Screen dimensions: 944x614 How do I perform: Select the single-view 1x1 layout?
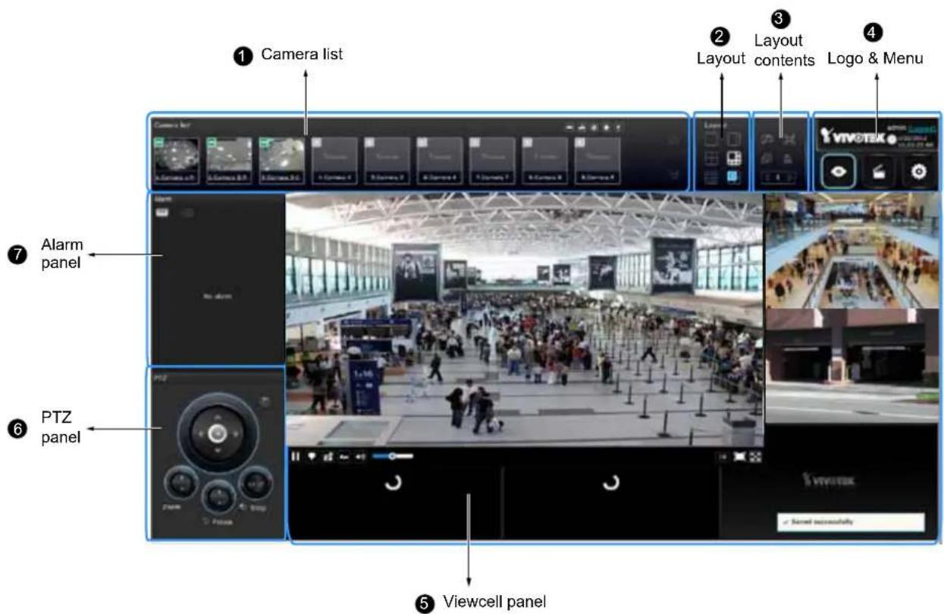click(712, 140)
